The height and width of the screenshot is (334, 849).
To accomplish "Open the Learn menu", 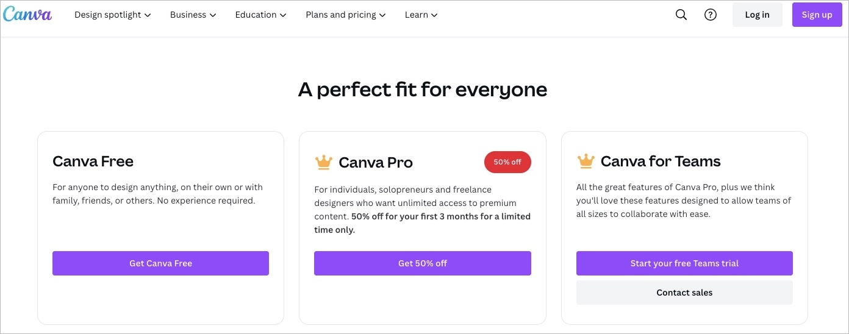I will 421,15.
